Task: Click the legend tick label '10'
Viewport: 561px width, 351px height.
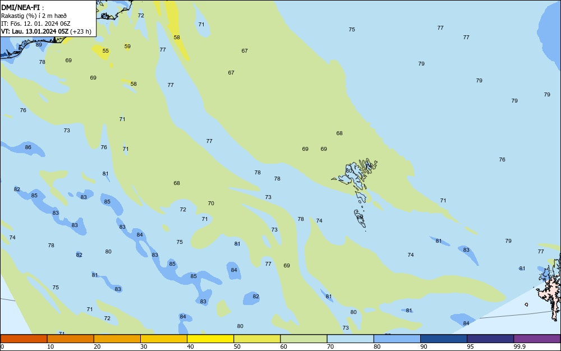Action: pyautogui.click(x=50, y=347)
